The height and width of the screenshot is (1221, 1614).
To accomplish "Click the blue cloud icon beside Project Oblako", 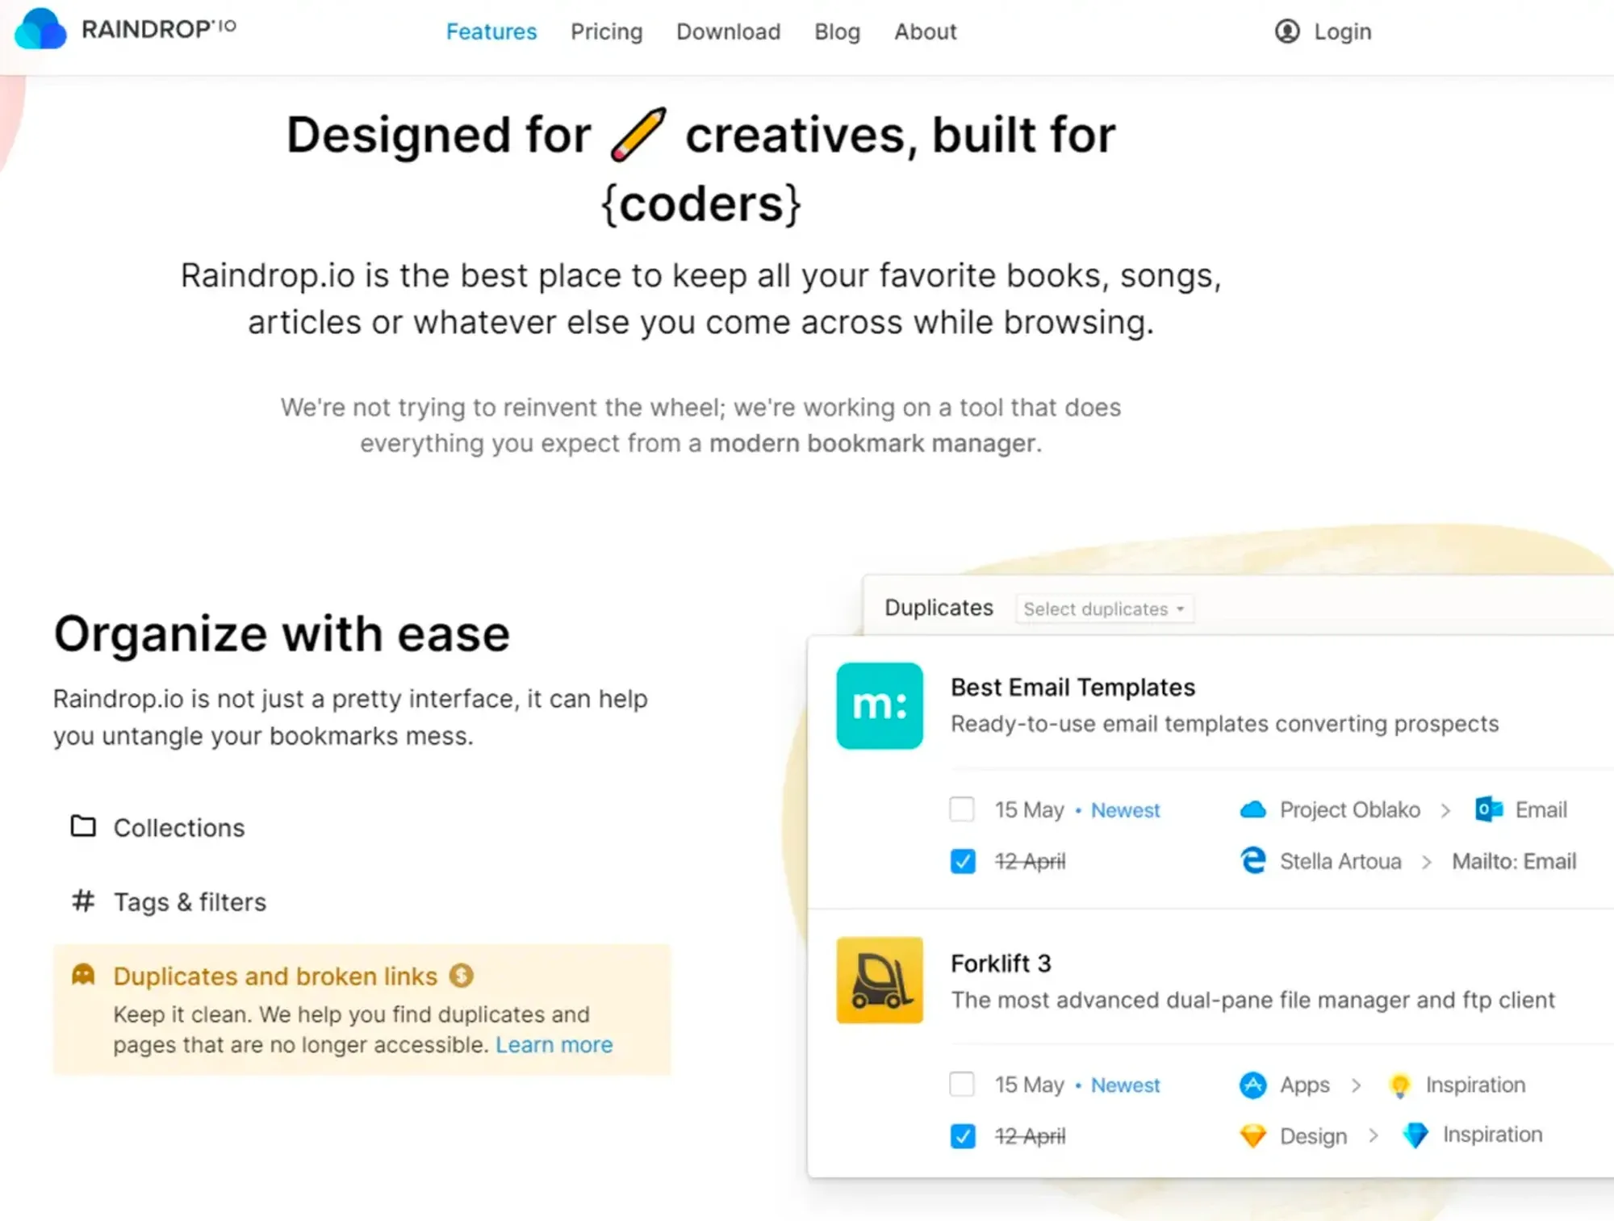I will coord(1252,809).
